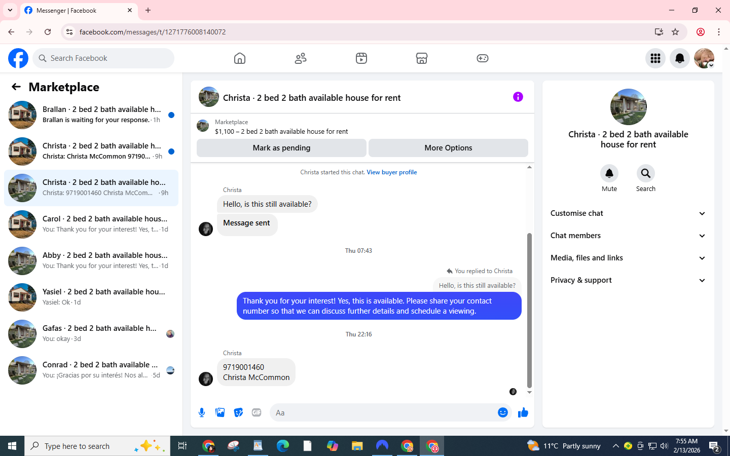
Task: Click install app icon in address bar
Action: pos(659,32)
